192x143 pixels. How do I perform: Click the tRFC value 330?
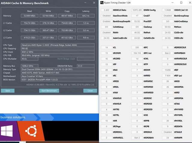(x=137, y=47)
